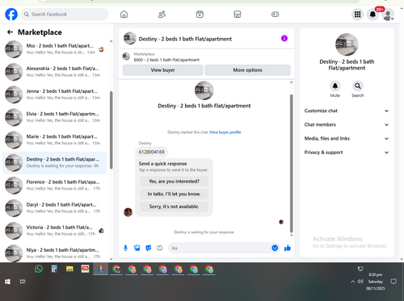
Task: Open the GIF picker icon
Action: [160, 248]
